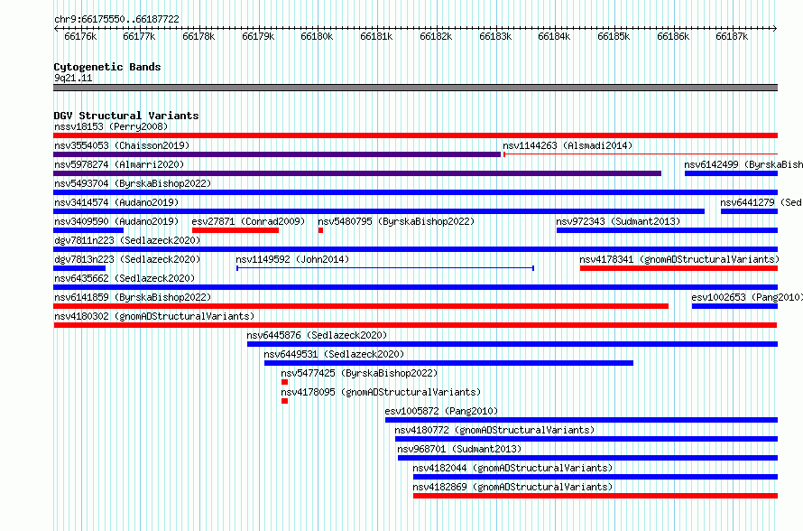Select the nsv6441279 variant label
The width and height of the screenshot is (803, 531).
tap(761, 202)
